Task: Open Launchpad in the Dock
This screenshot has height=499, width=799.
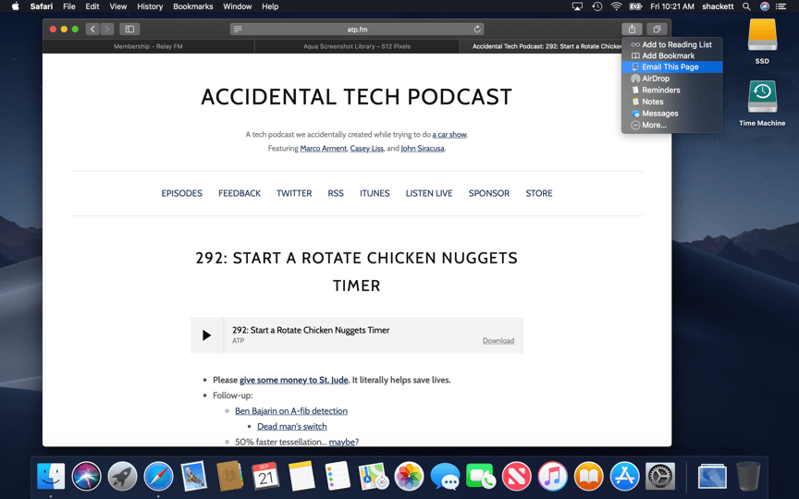Action: (x=122, y=477)
